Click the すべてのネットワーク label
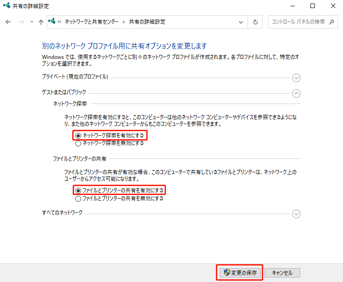343x282 pixels. coord(62,213)
